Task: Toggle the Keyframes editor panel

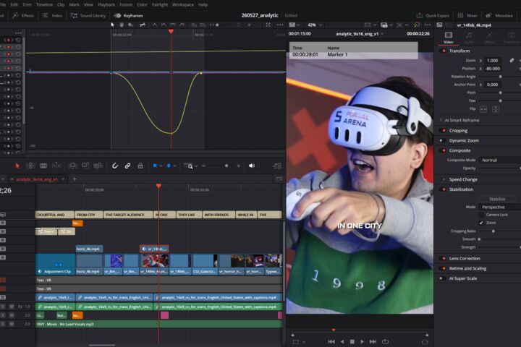Action: [x=128, y=16]
